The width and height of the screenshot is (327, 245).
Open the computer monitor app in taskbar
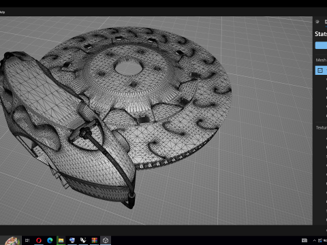click(x=72, y=240)
